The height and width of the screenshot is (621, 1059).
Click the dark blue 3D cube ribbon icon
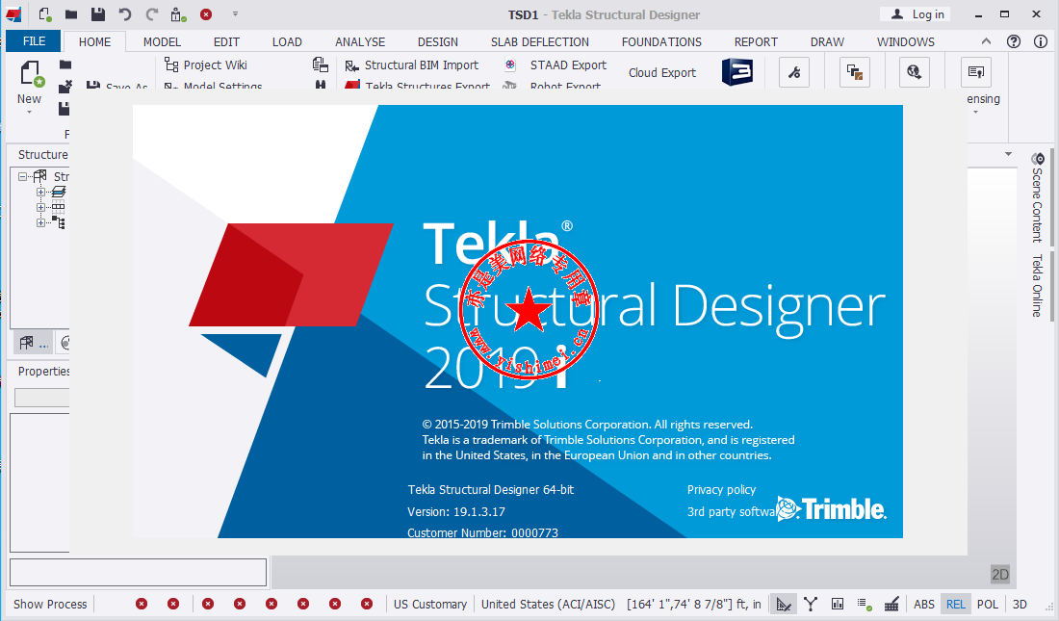[736, 71]
